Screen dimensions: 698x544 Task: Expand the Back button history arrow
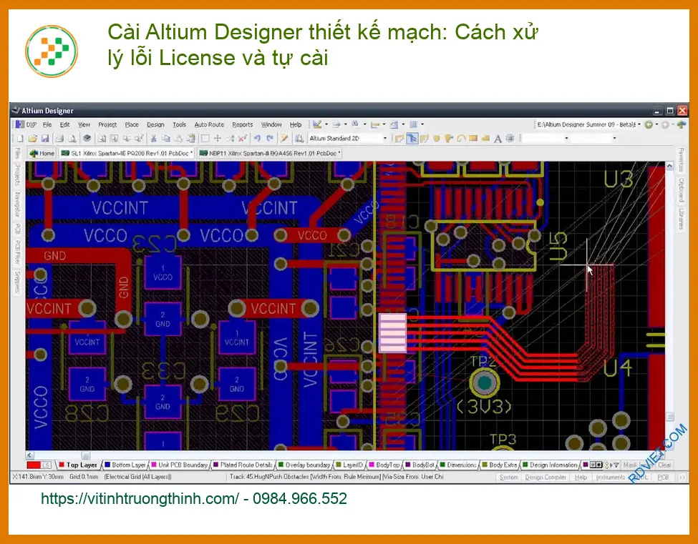point(657,125)
